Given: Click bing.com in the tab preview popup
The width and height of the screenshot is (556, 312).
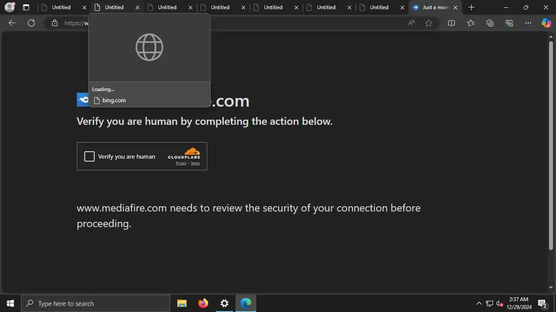Looking at the screenshot, I should coord(114,100).
